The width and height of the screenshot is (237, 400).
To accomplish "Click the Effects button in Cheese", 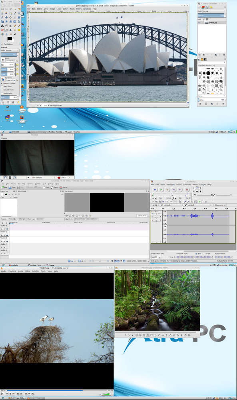I will coord(62,177).
